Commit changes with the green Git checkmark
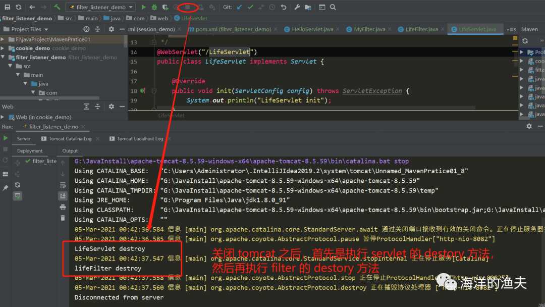Image resolution: width=545 pixels, height=307 pixels. click(250, 7)
